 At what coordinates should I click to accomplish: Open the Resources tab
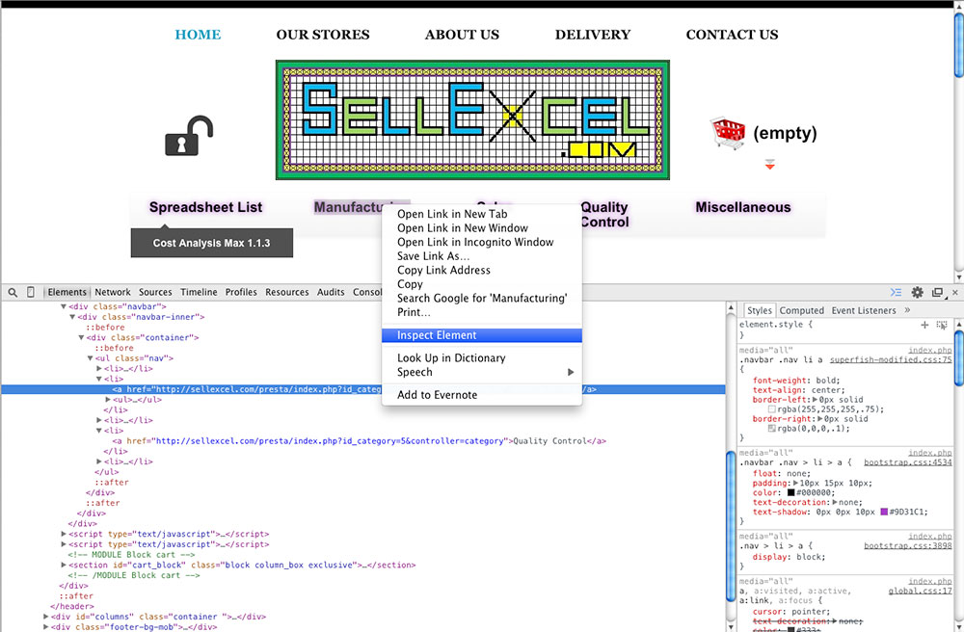(287, 292)
